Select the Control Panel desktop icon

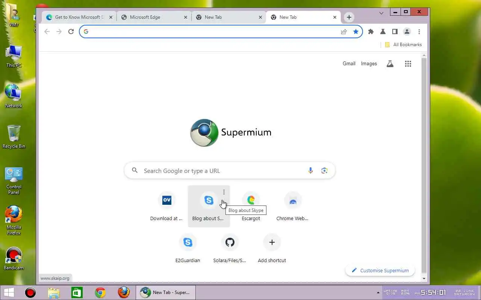[x=14, y=181]
